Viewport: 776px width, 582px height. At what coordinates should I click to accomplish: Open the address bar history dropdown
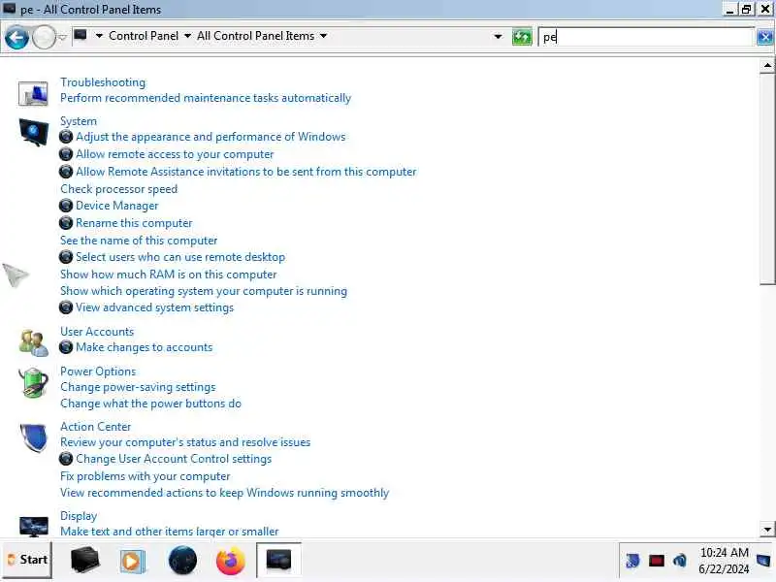[498, 36]
